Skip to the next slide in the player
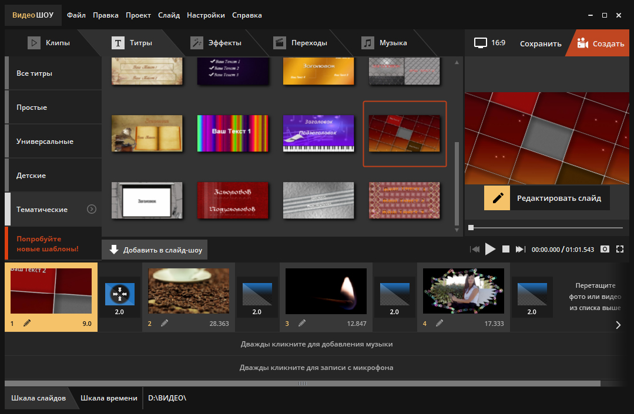Viewport: 634px width, 414px height. pyautogui.click(x=521, y=249)
